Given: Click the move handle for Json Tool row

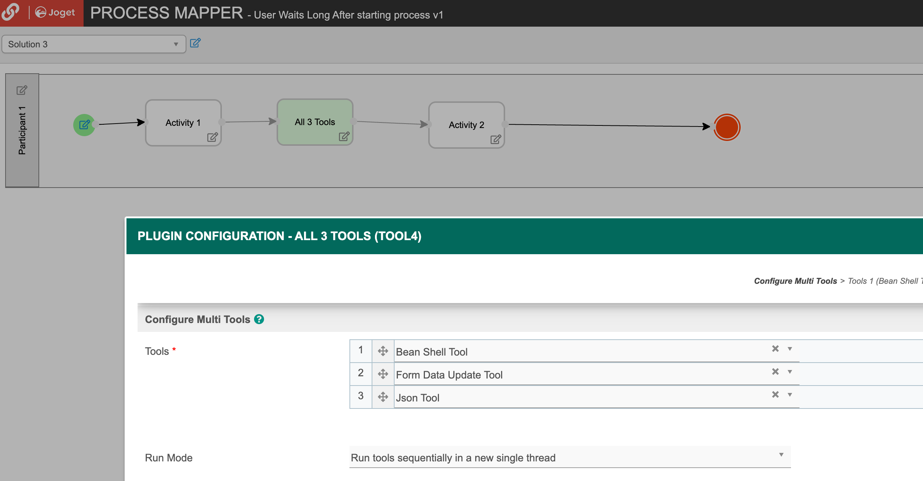Looking at the screenshot, I should pos(383,397).
